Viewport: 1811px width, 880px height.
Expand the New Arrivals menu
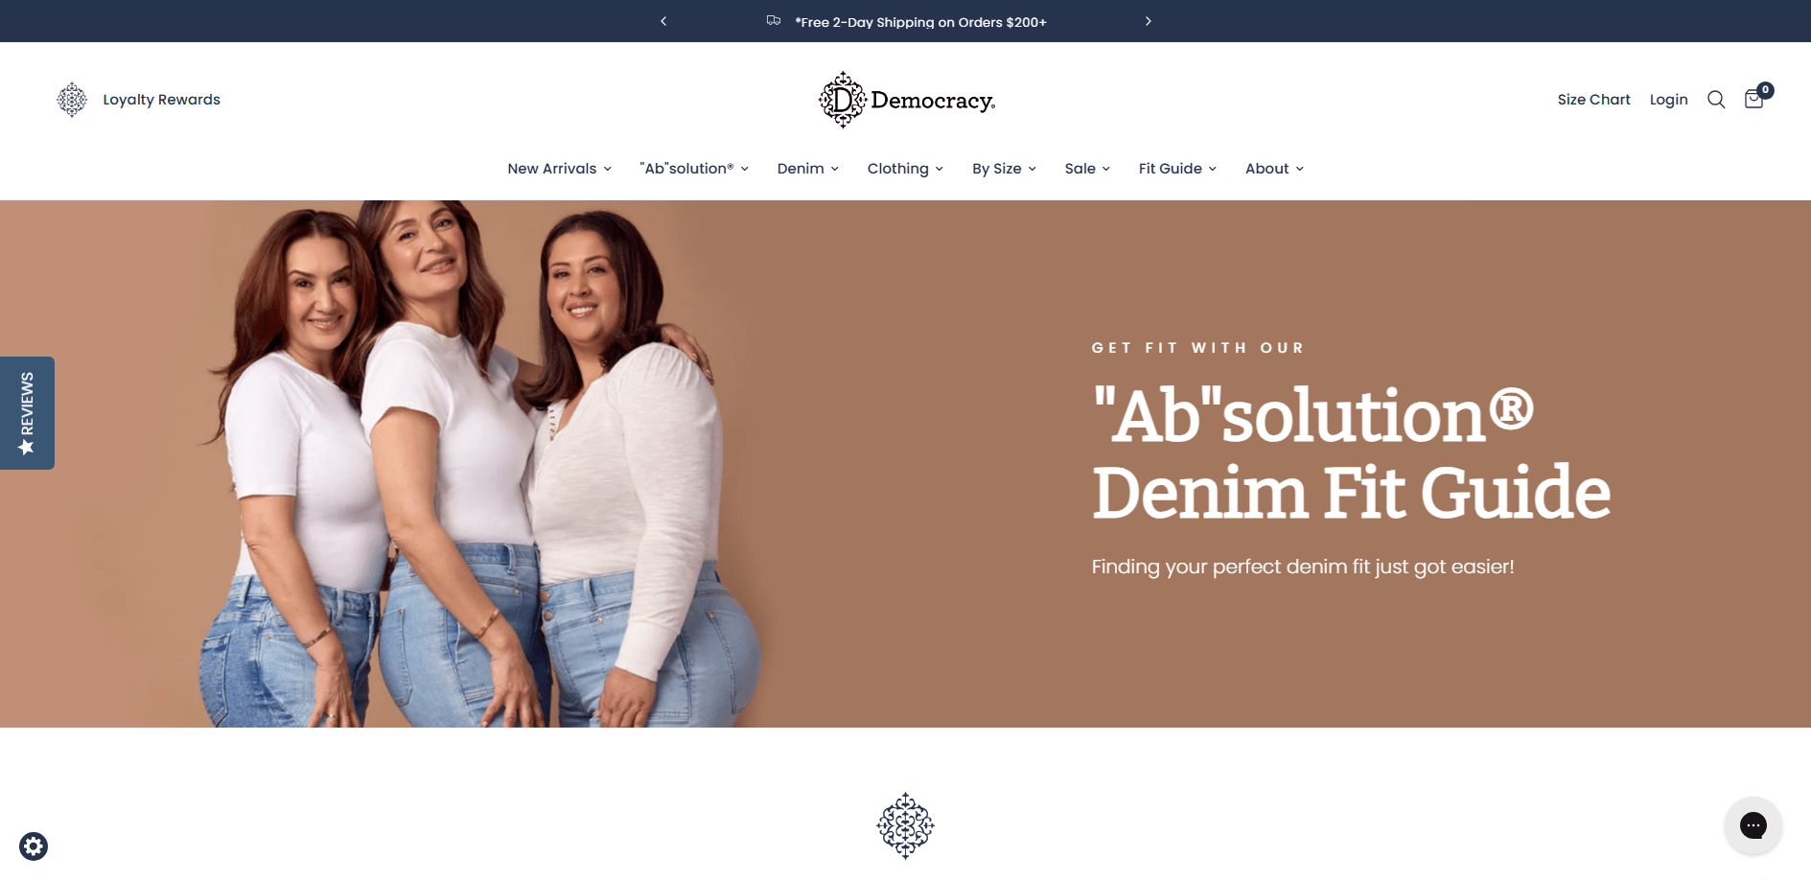pyautogui.click(x=559, y=169)
